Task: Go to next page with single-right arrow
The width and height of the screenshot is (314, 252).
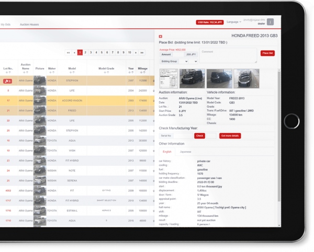Action: 136,53
